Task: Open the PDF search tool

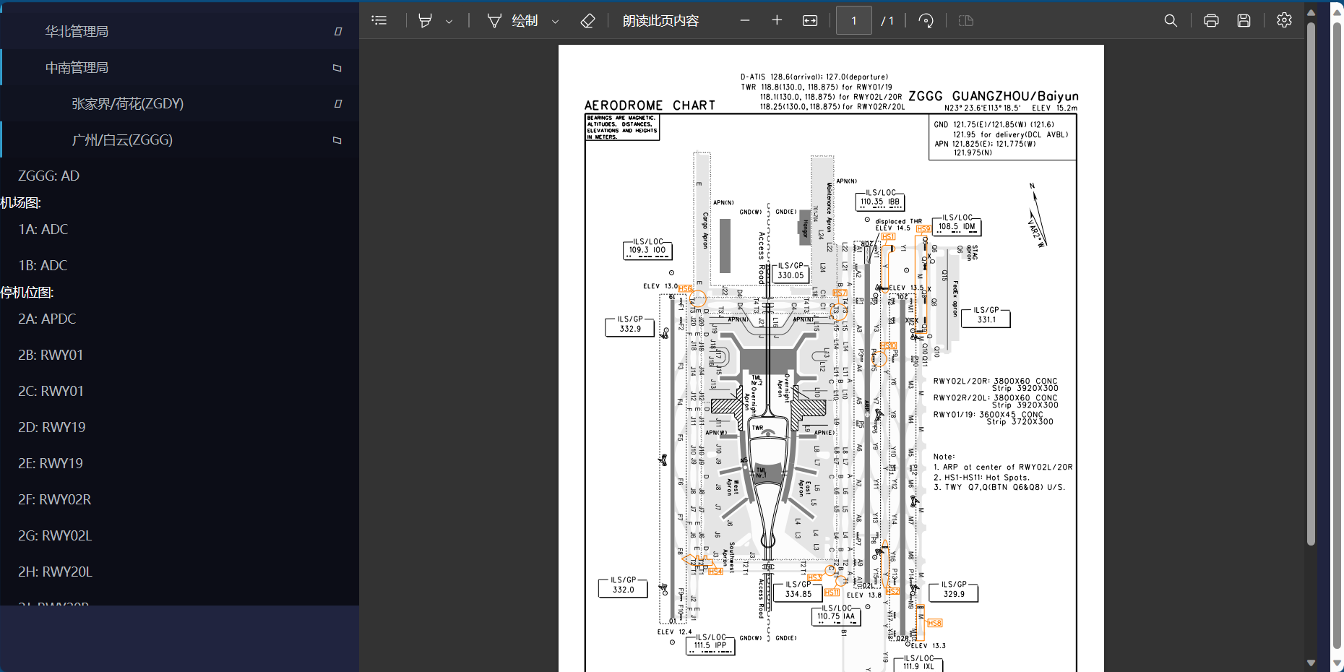Action: point(1171,21)
